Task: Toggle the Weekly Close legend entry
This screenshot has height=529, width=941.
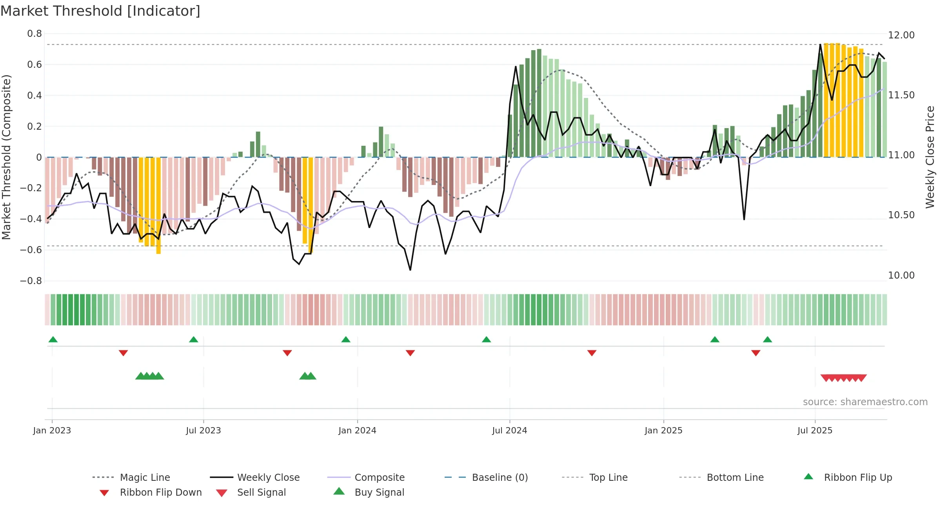Action: coord(254,477)
